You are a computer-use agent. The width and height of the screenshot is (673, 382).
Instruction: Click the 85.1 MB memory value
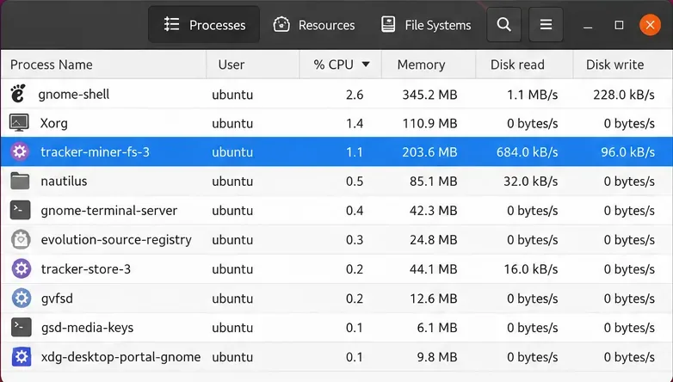(434, 182)
